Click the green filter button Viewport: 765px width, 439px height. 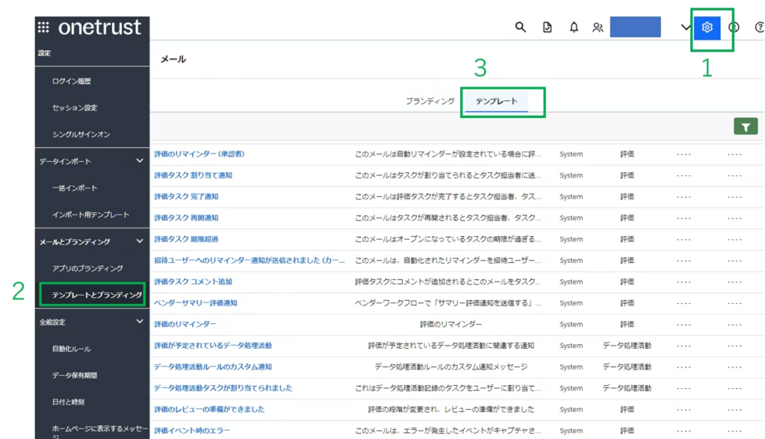pyautogui.click(x=745, y=126)
